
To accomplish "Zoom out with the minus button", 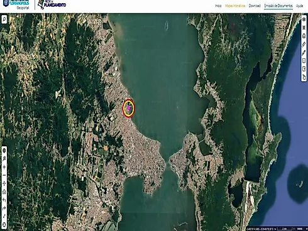I will coord(4,175).
